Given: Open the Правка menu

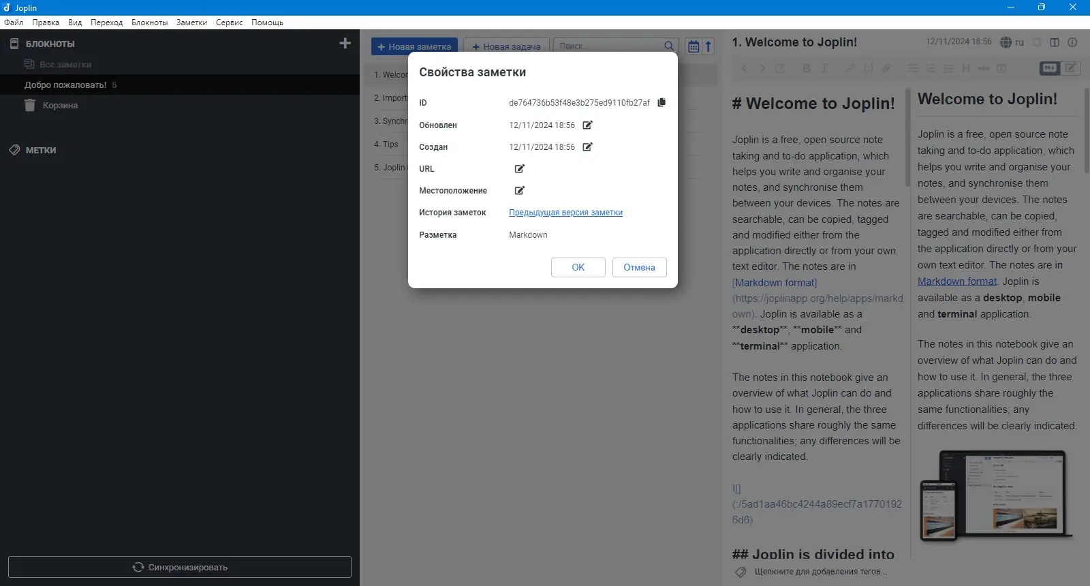Looking at the screenshot, I should coord(46,22).
